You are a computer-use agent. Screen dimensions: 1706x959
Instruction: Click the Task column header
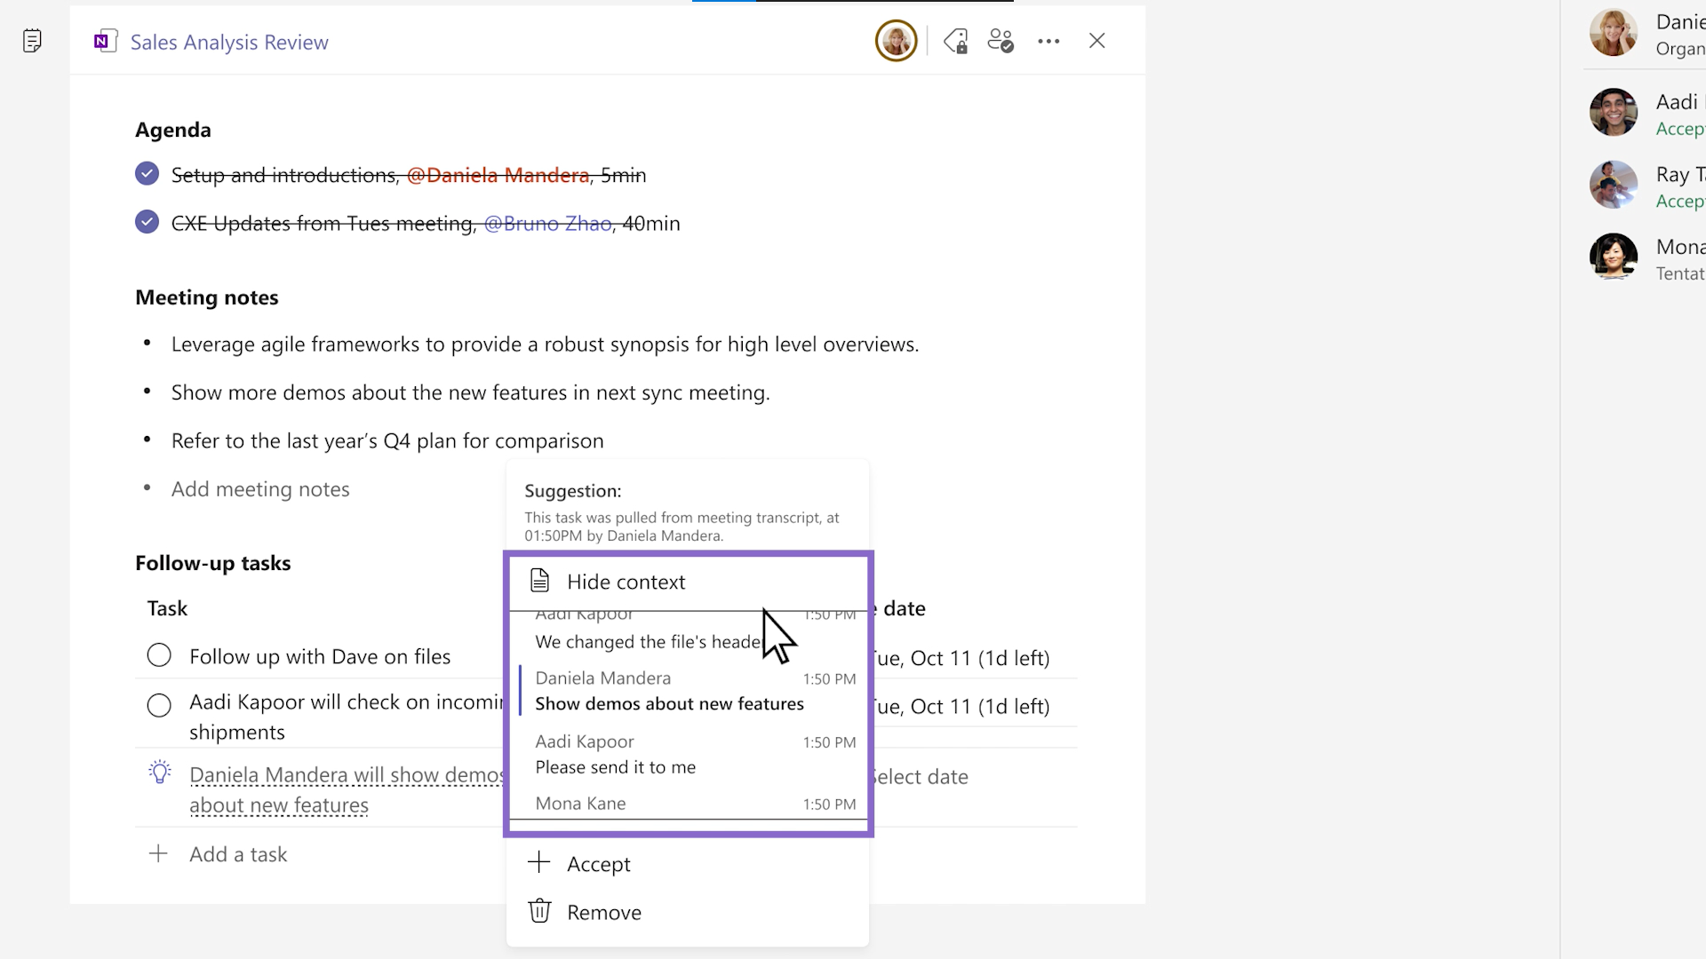pos(167,608)
